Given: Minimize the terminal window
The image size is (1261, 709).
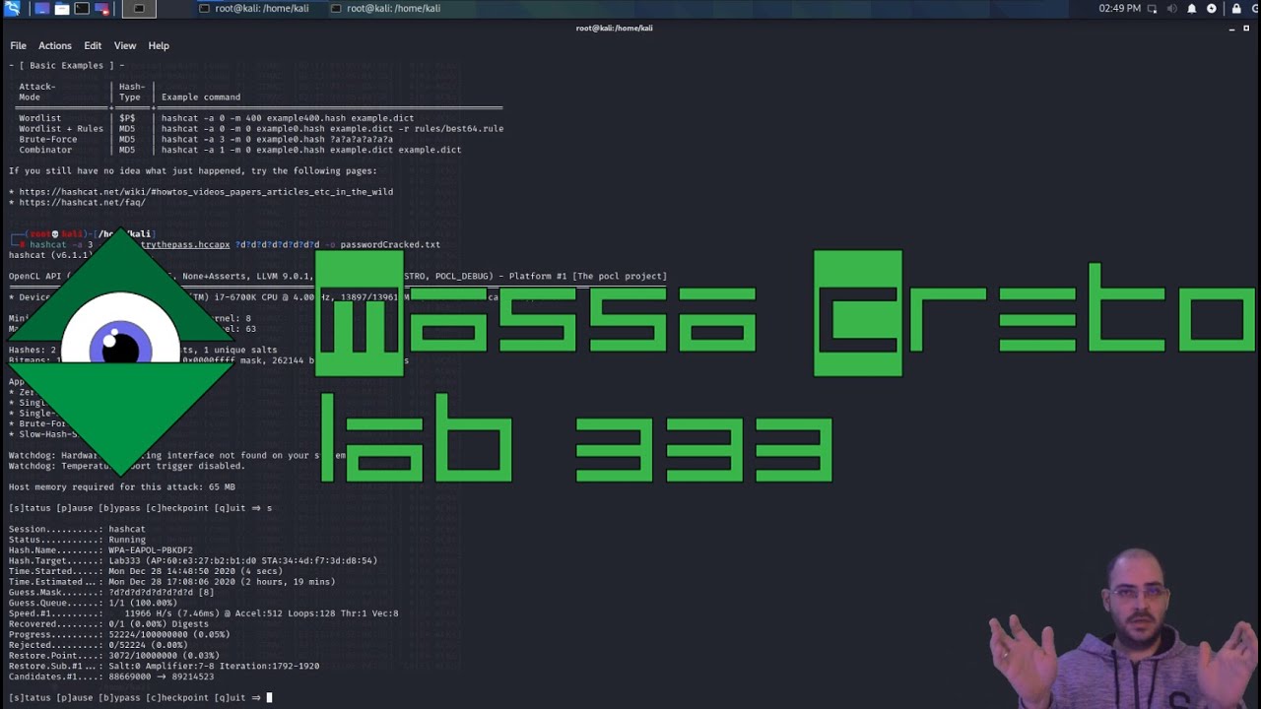Looking at the screenshot, I should (1232, 29).
